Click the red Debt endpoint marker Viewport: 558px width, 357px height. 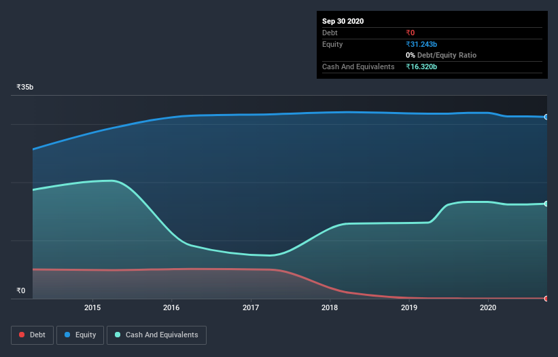(546, 299)
